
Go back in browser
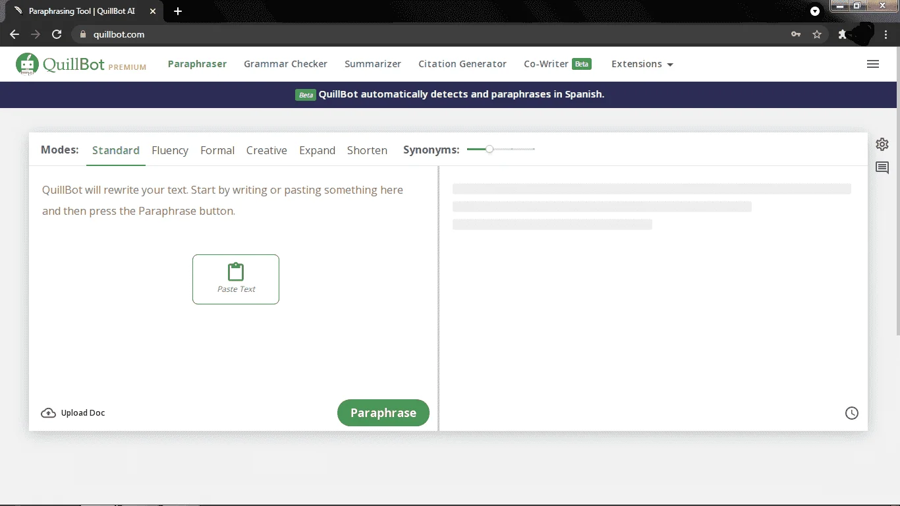[14, 34]
